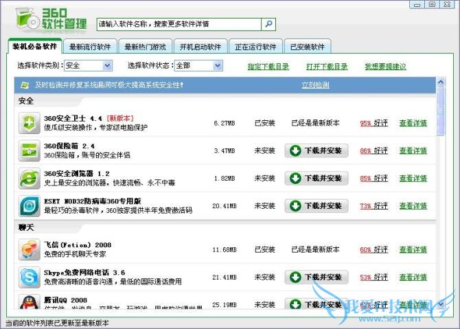
Task: Click ESET NOD32防病毒360专用版 title
Action: (x=93, y=201)
